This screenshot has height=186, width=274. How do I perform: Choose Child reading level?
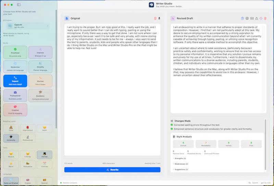pos(11,128)
